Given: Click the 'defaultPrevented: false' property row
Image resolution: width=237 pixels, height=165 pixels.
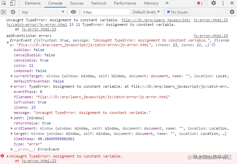Looking at the screenshot, I should point(39,81).
